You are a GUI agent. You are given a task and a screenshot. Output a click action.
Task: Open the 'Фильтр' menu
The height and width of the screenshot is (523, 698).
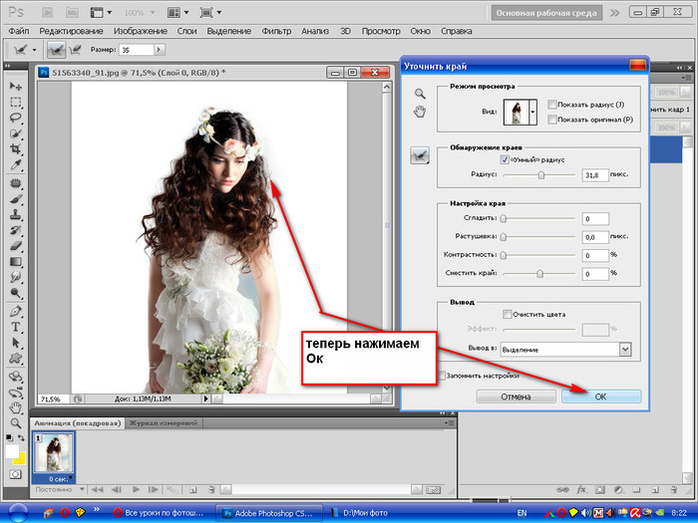[276, 31]
